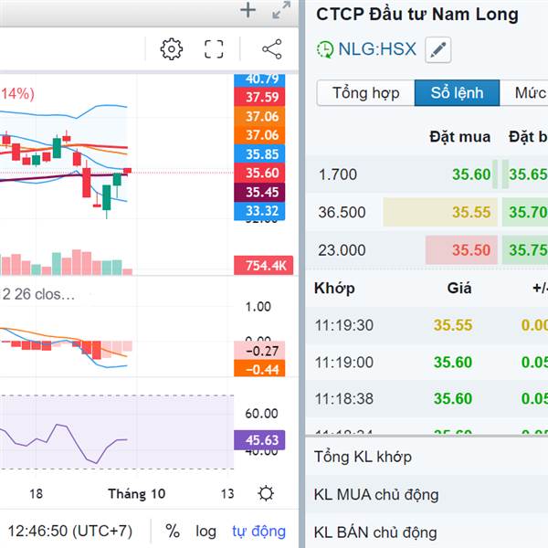Click bid price 35.55 in Đặt mua column
This screenshot has height=548, width=548.
pyautogui.click(x=471, y=212)
